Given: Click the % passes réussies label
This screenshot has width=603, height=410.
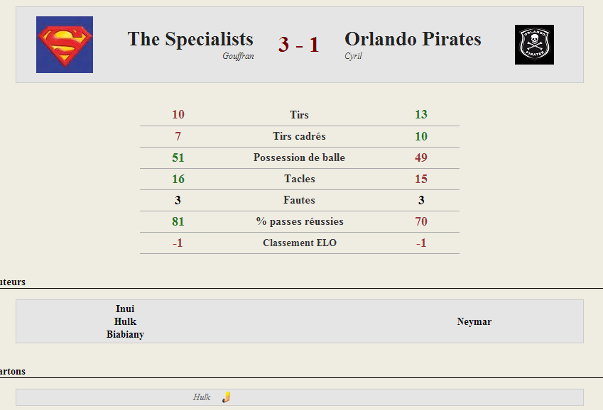Looking at the screenshot, I should pyautogui.click(x=300, y=221).
